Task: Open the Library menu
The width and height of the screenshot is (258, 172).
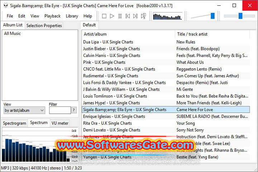Action: [x=72, y=16]
